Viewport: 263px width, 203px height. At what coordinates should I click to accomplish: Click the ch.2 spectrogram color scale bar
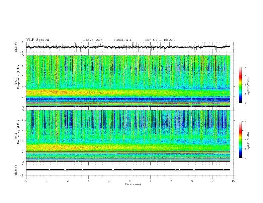coord(240,140)
